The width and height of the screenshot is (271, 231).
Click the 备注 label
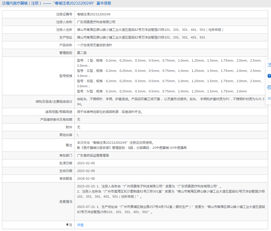[x=69, y=145]
